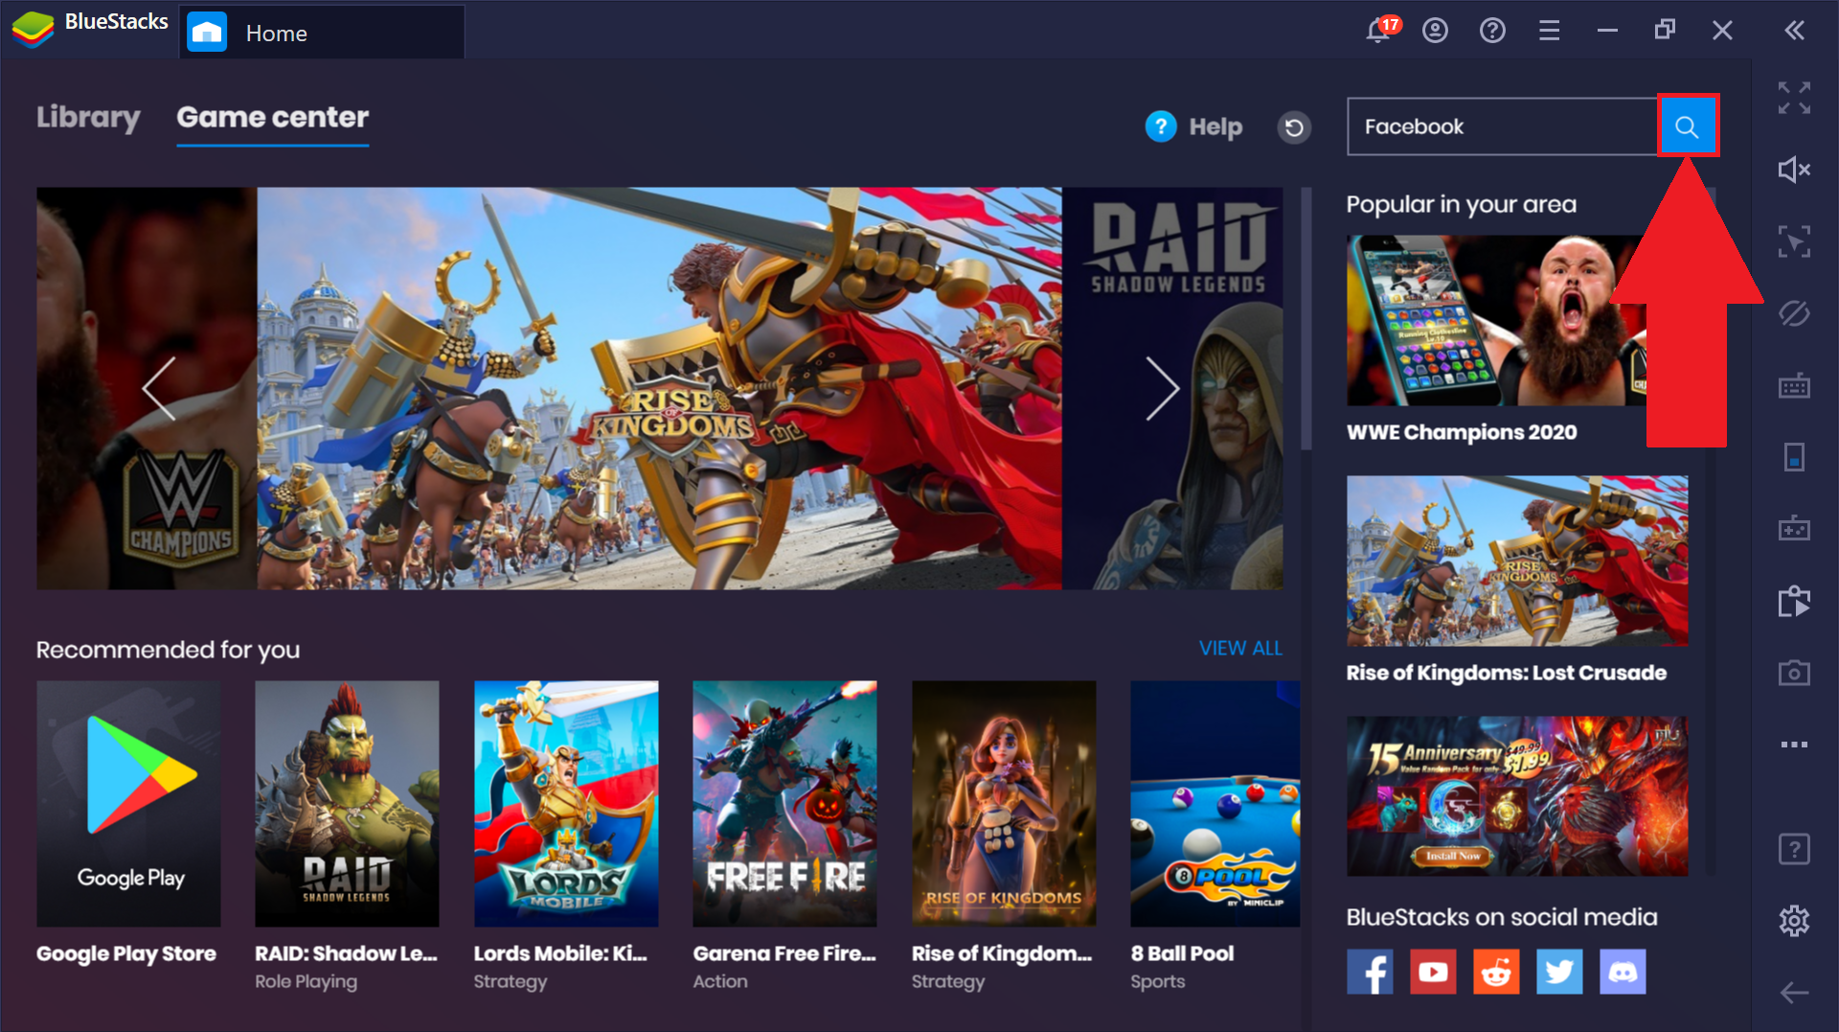Open the Rise of Kingdoms banner
The height and width of the screenshot is (1032, 1839).
[659, 388]
